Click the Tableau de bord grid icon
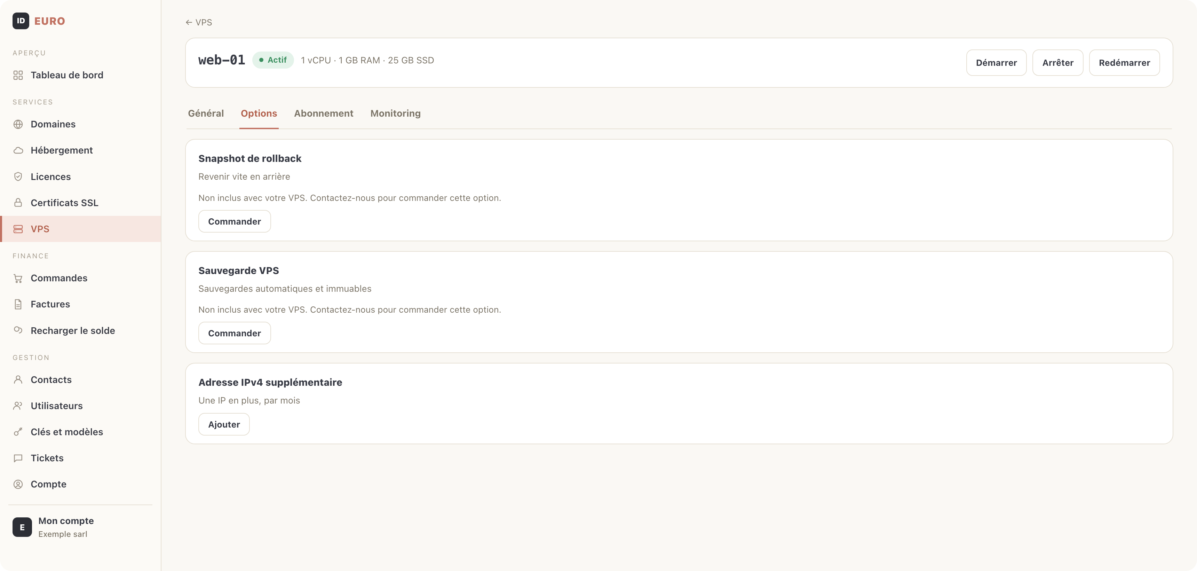 (x=18, y=75)
